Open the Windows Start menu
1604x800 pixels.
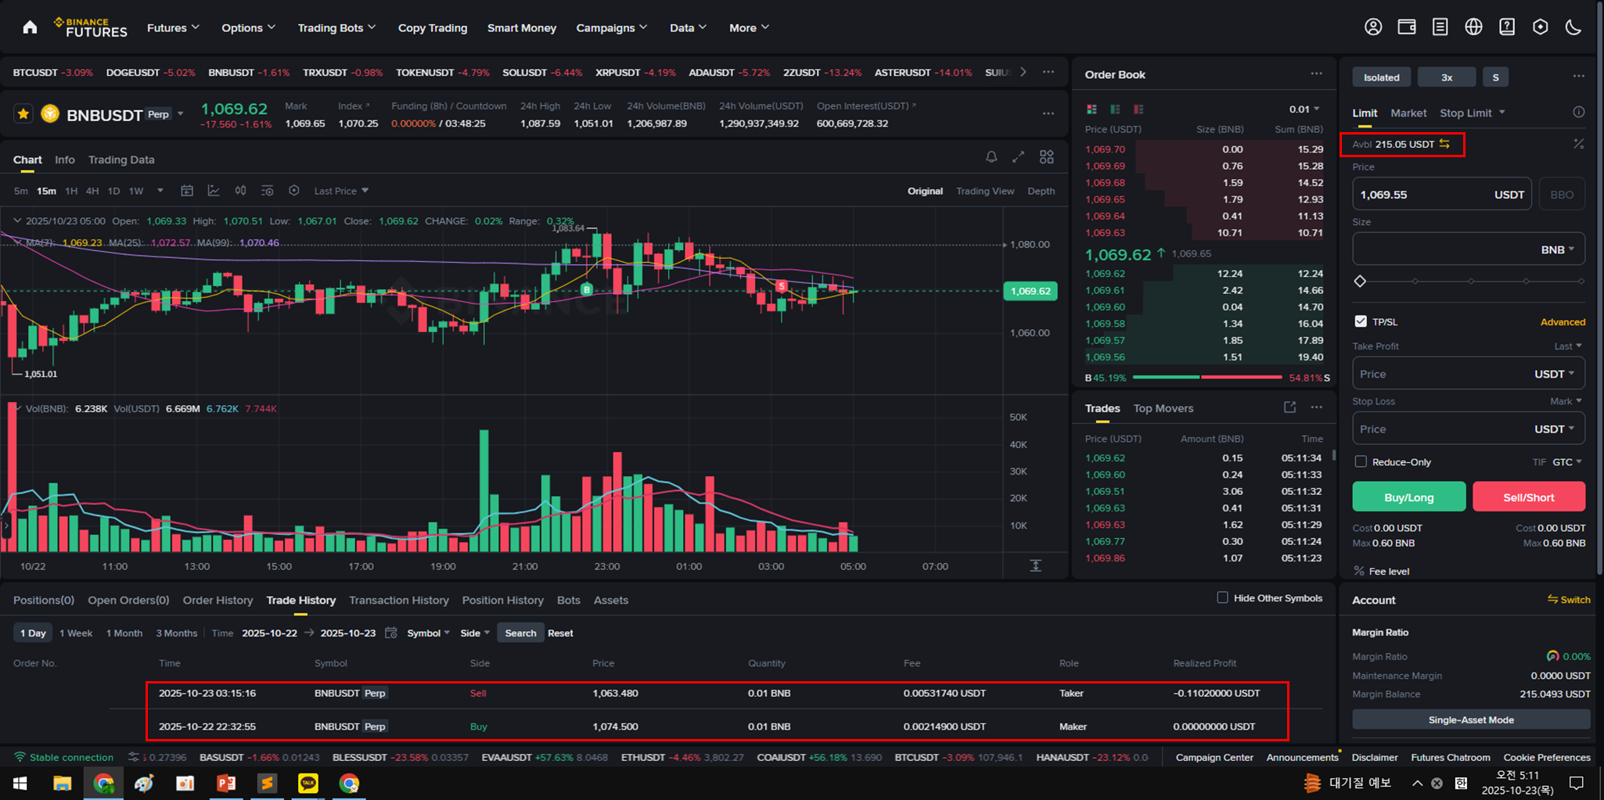(x=20, y=783)
